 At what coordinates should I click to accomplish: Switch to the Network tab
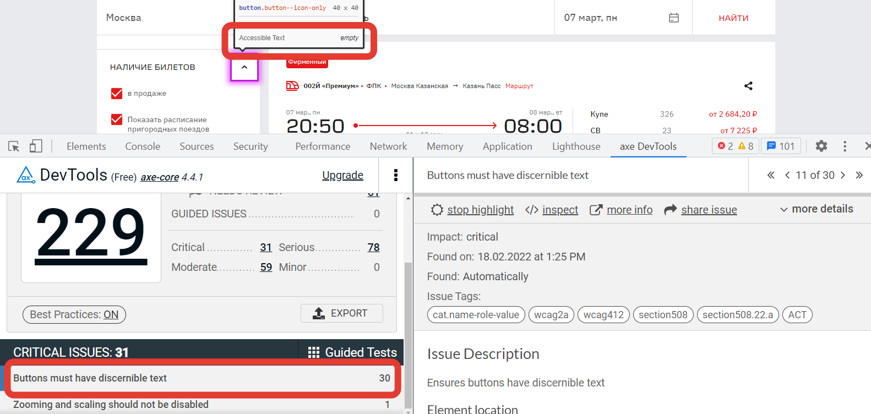coord(388,146)
